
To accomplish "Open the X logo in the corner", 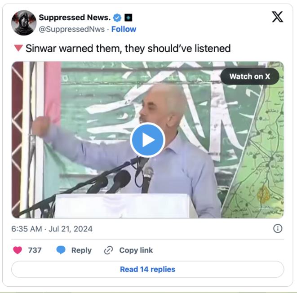I will coord(278,17).
